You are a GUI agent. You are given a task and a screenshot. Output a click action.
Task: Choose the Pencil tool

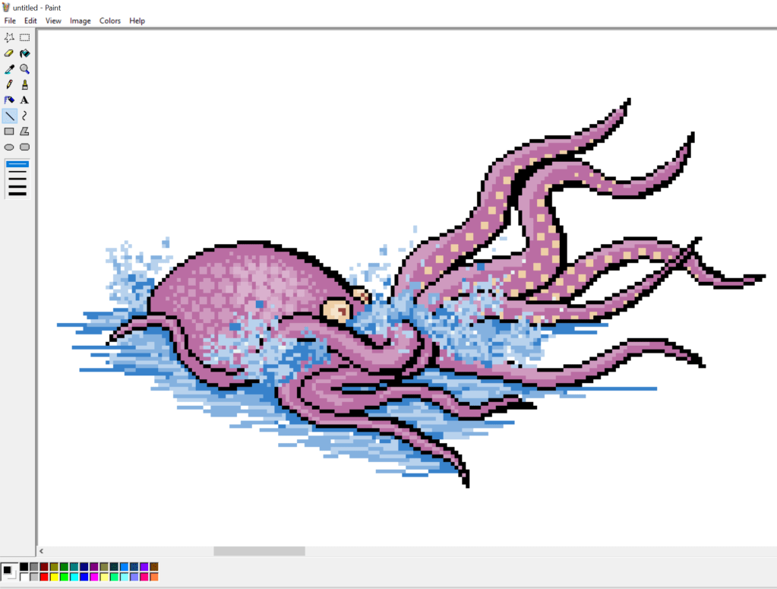tap(9, 84)
